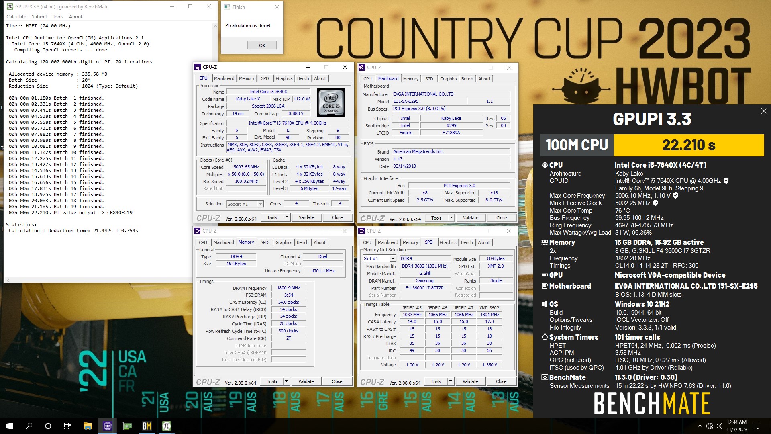Click the GPUPI title bar pi icon
771x434 pixels.
pyautogui.click(x=10, y=6)
